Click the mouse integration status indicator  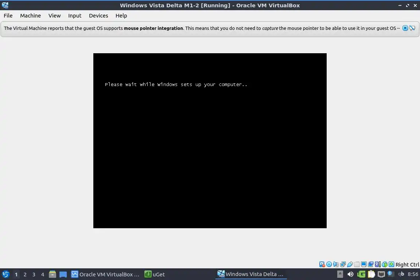(385, 264)
